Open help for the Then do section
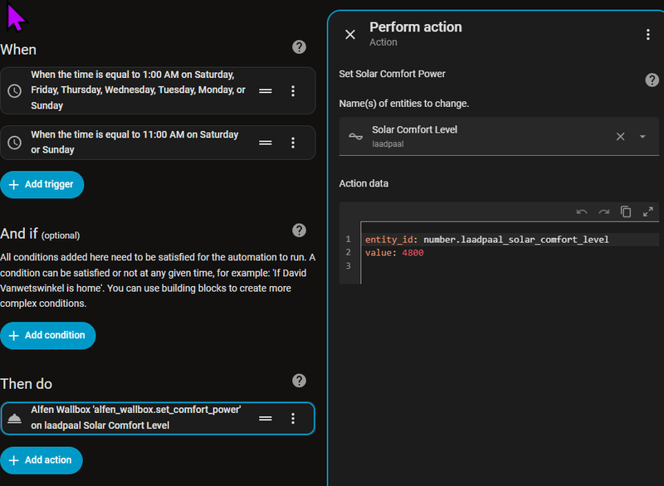Viewport: 664px width, 486px height. coord(300,381)
